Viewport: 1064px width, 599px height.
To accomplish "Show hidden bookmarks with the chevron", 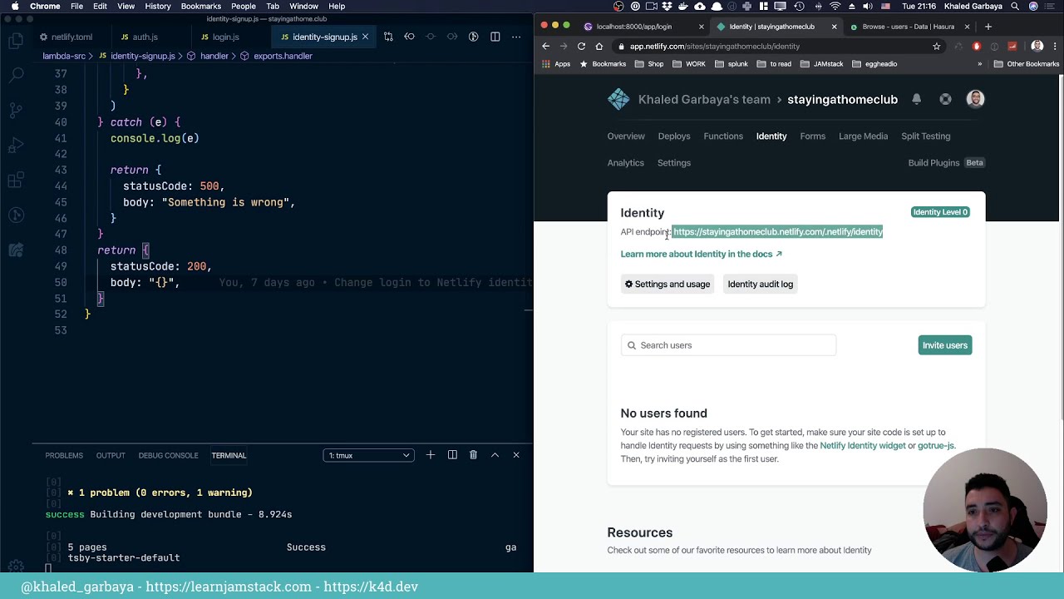I will click(x=979, y=64).
